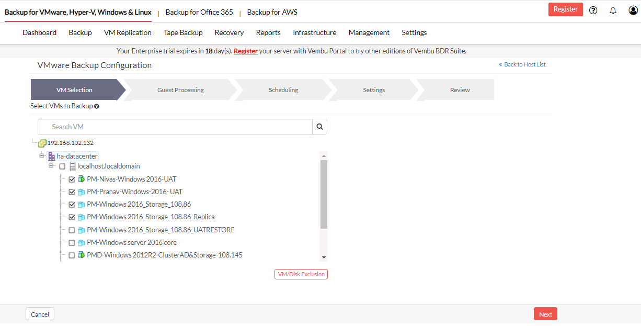
Task: Click the server icon of localhost.localdomain
Action: (x=73, y=166)
